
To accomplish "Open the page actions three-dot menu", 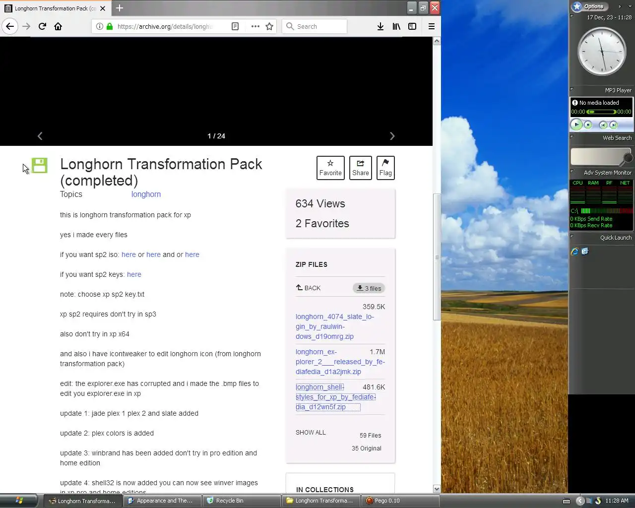I will coord(255,26).
